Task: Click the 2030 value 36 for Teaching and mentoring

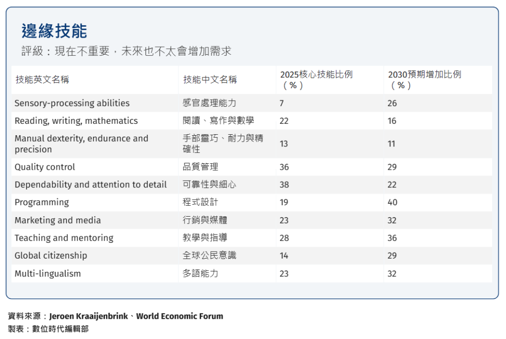Action: (392, 238)
